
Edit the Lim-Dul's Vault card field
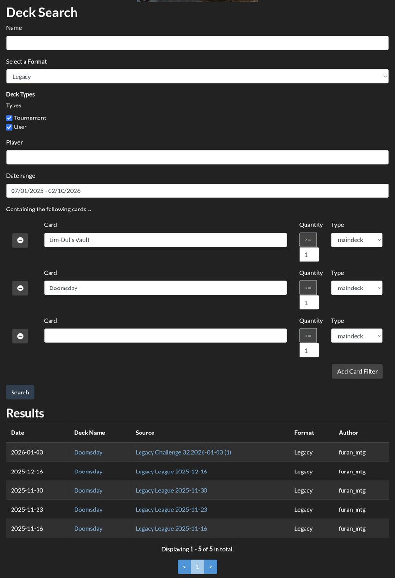(166, 240)
